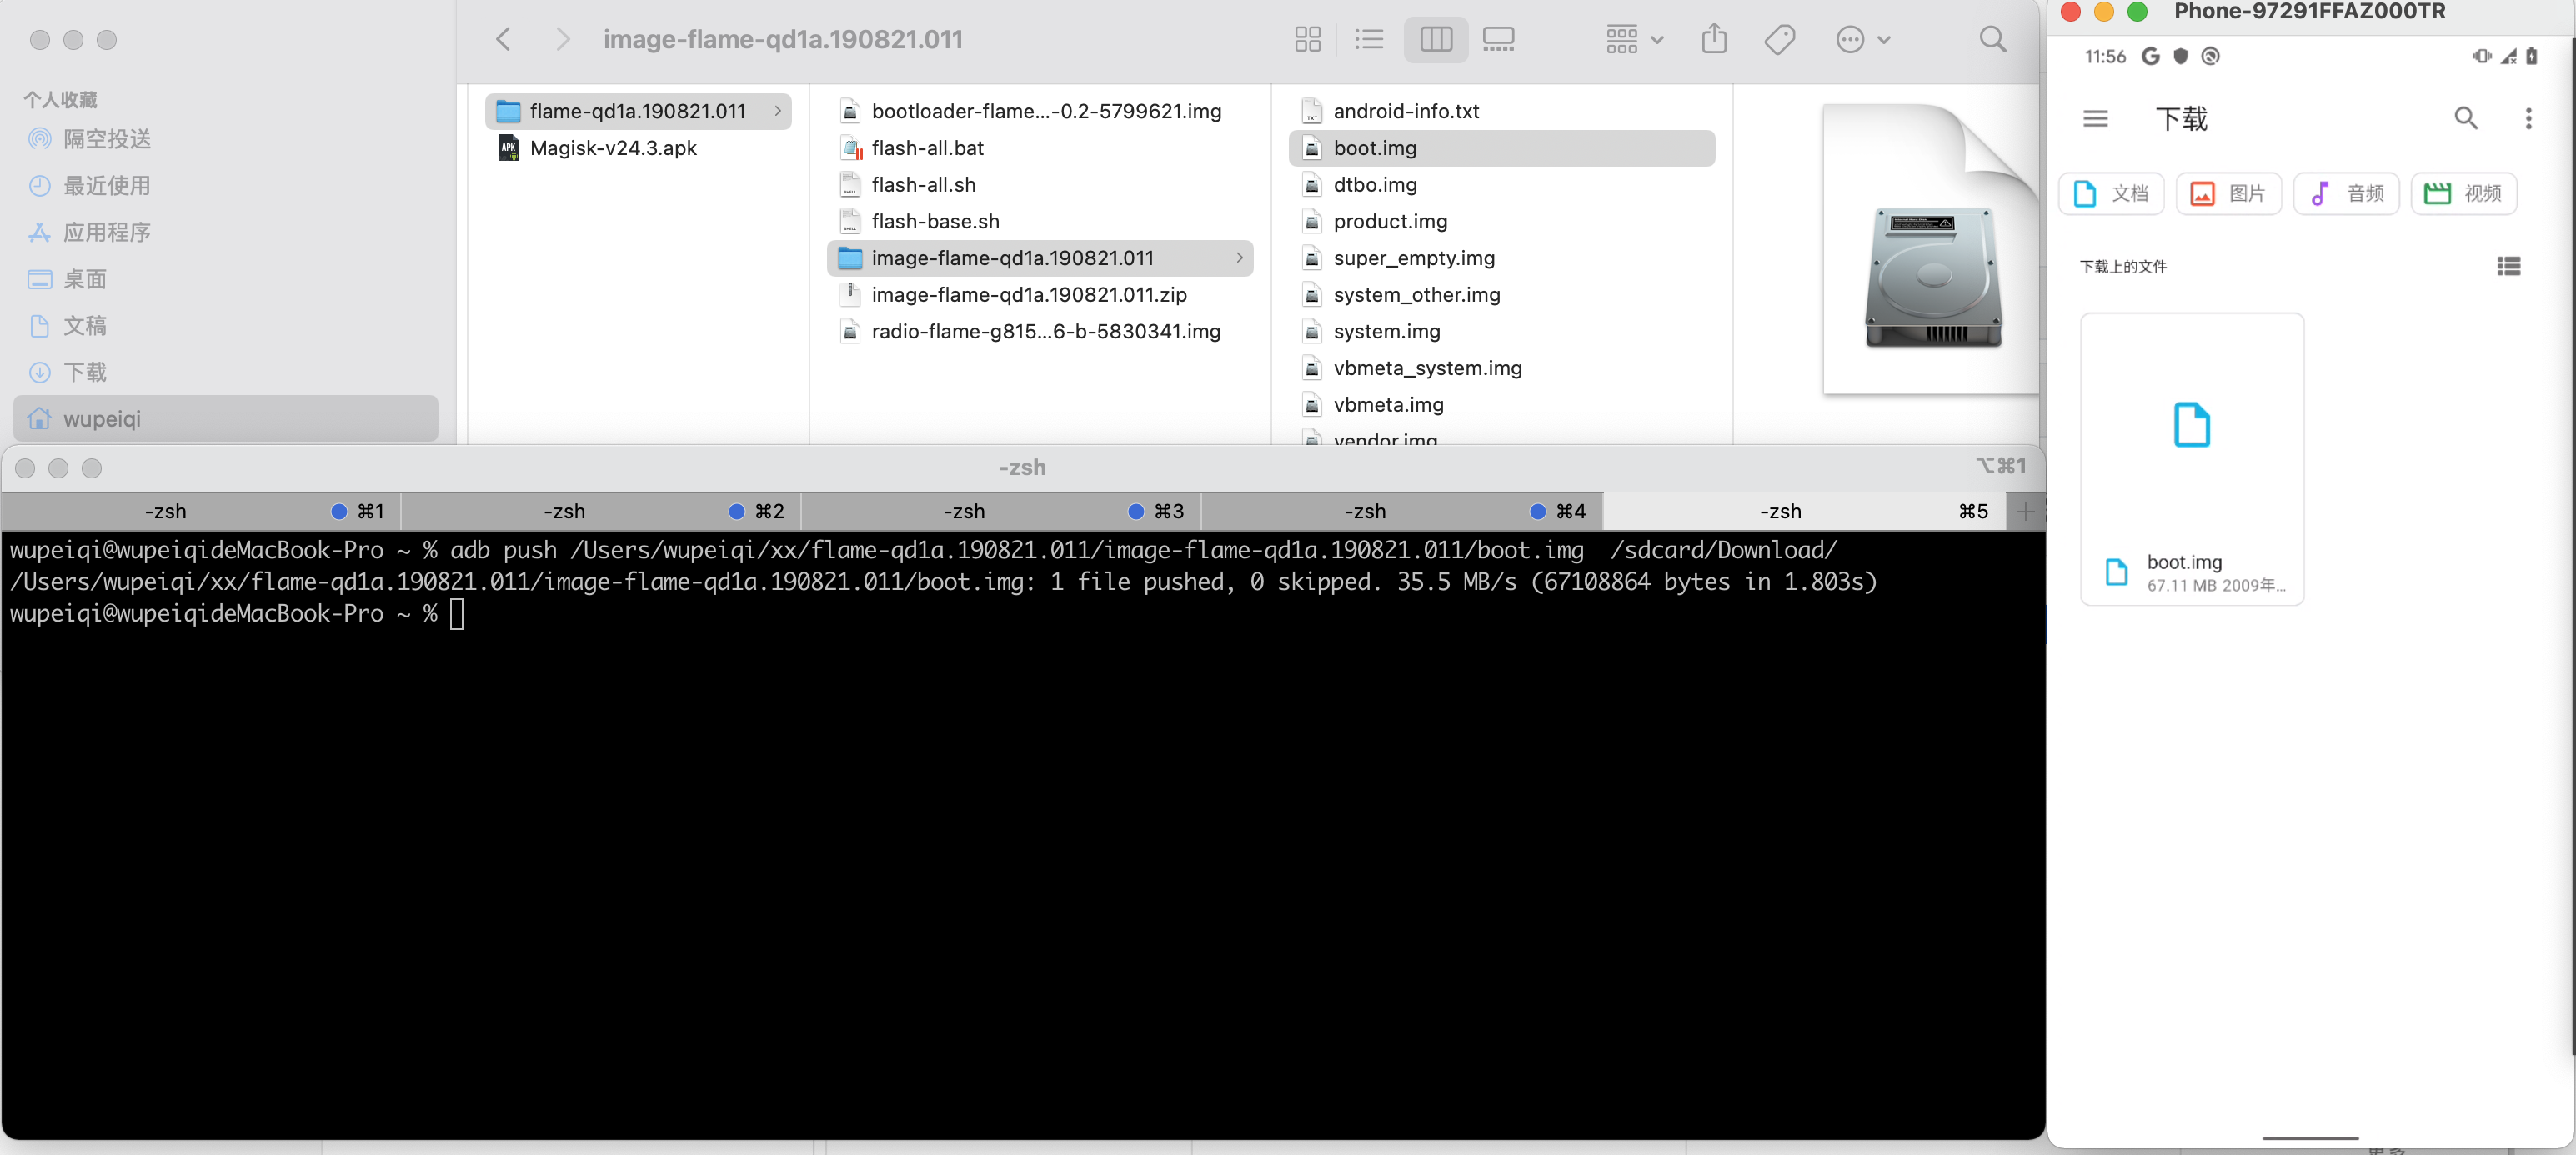Viewport: 2576px width, 1155px height.
Task: Switch Finder to gallery view
Action: 1497,39
